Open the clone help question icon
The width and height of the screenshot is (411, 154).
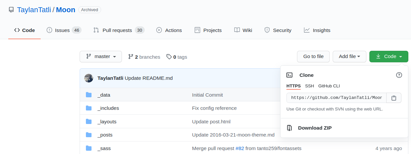pyautogui.click(x=399, y=75)
